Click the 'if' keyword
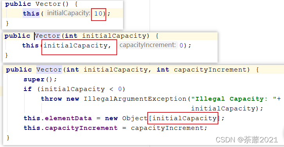Screen dimensions: 284x147 (x=28, y=89)
